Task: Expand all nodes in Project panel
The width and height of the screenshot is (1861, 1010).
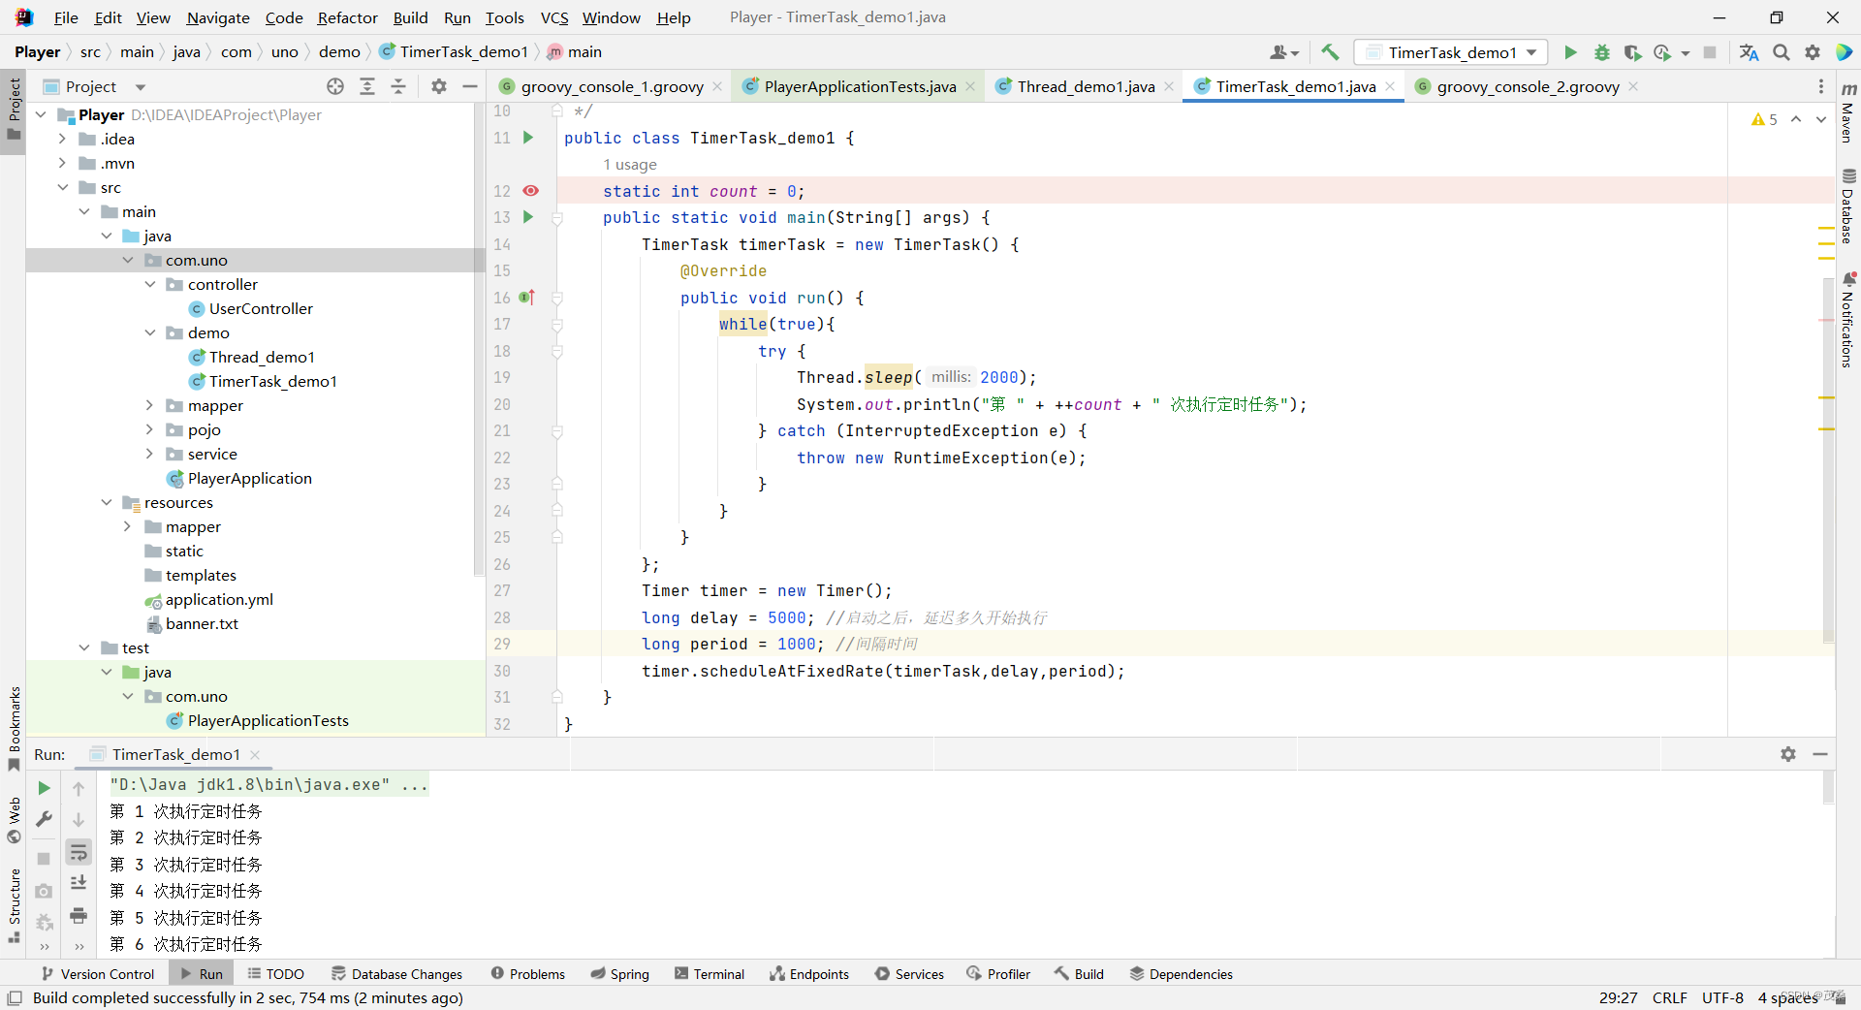Action: point(367,86)
